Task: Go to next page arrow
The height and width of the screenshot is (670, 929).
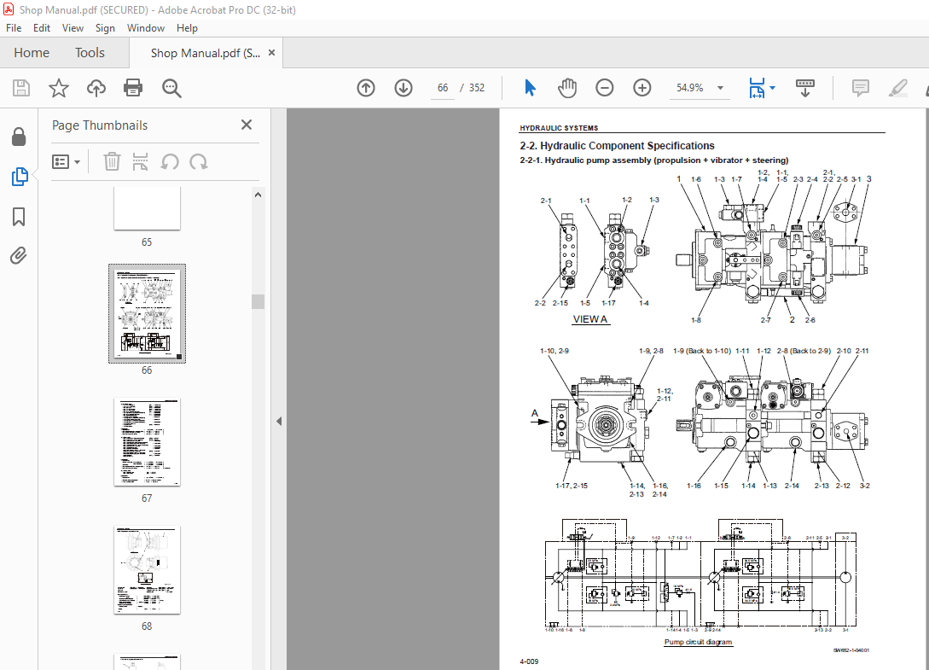Action: pos(404,89)
